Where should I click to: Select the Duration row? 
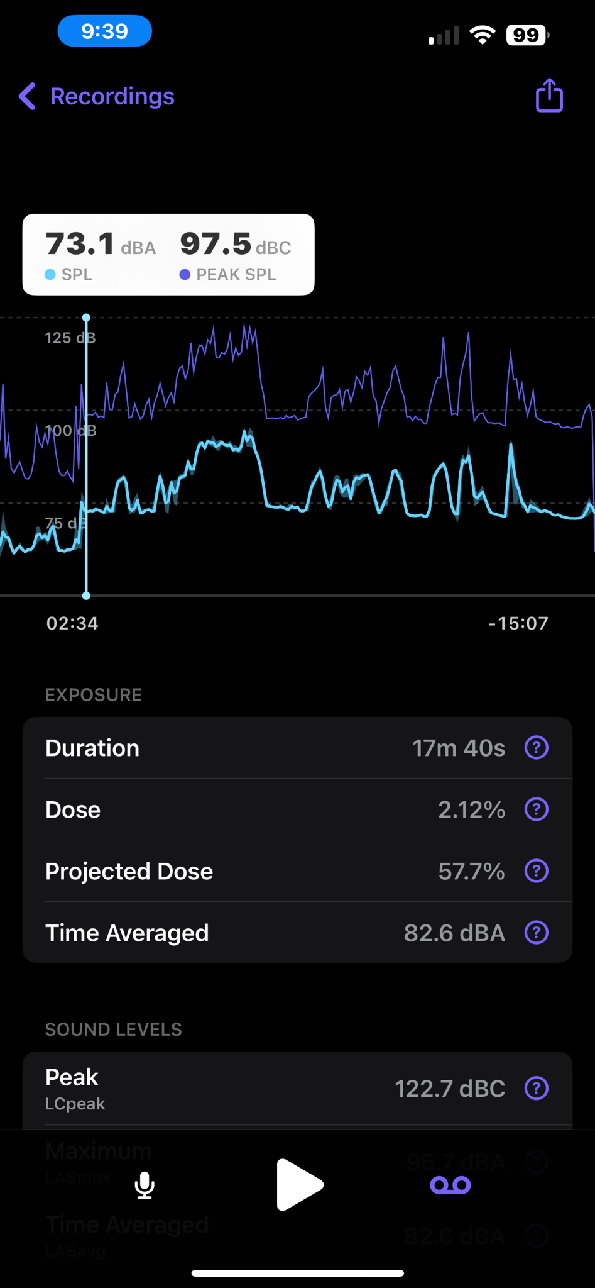(x=297, y=748)
